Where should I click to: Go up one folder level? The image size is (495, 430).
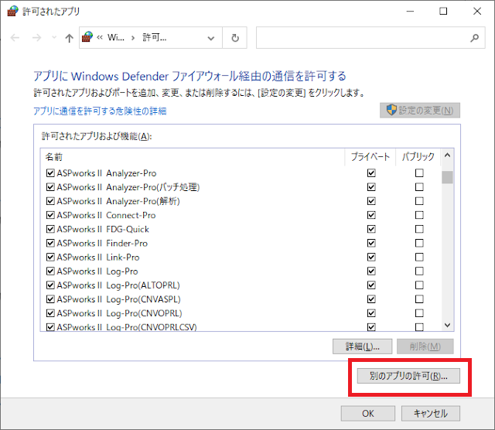[x=69, y=38]
